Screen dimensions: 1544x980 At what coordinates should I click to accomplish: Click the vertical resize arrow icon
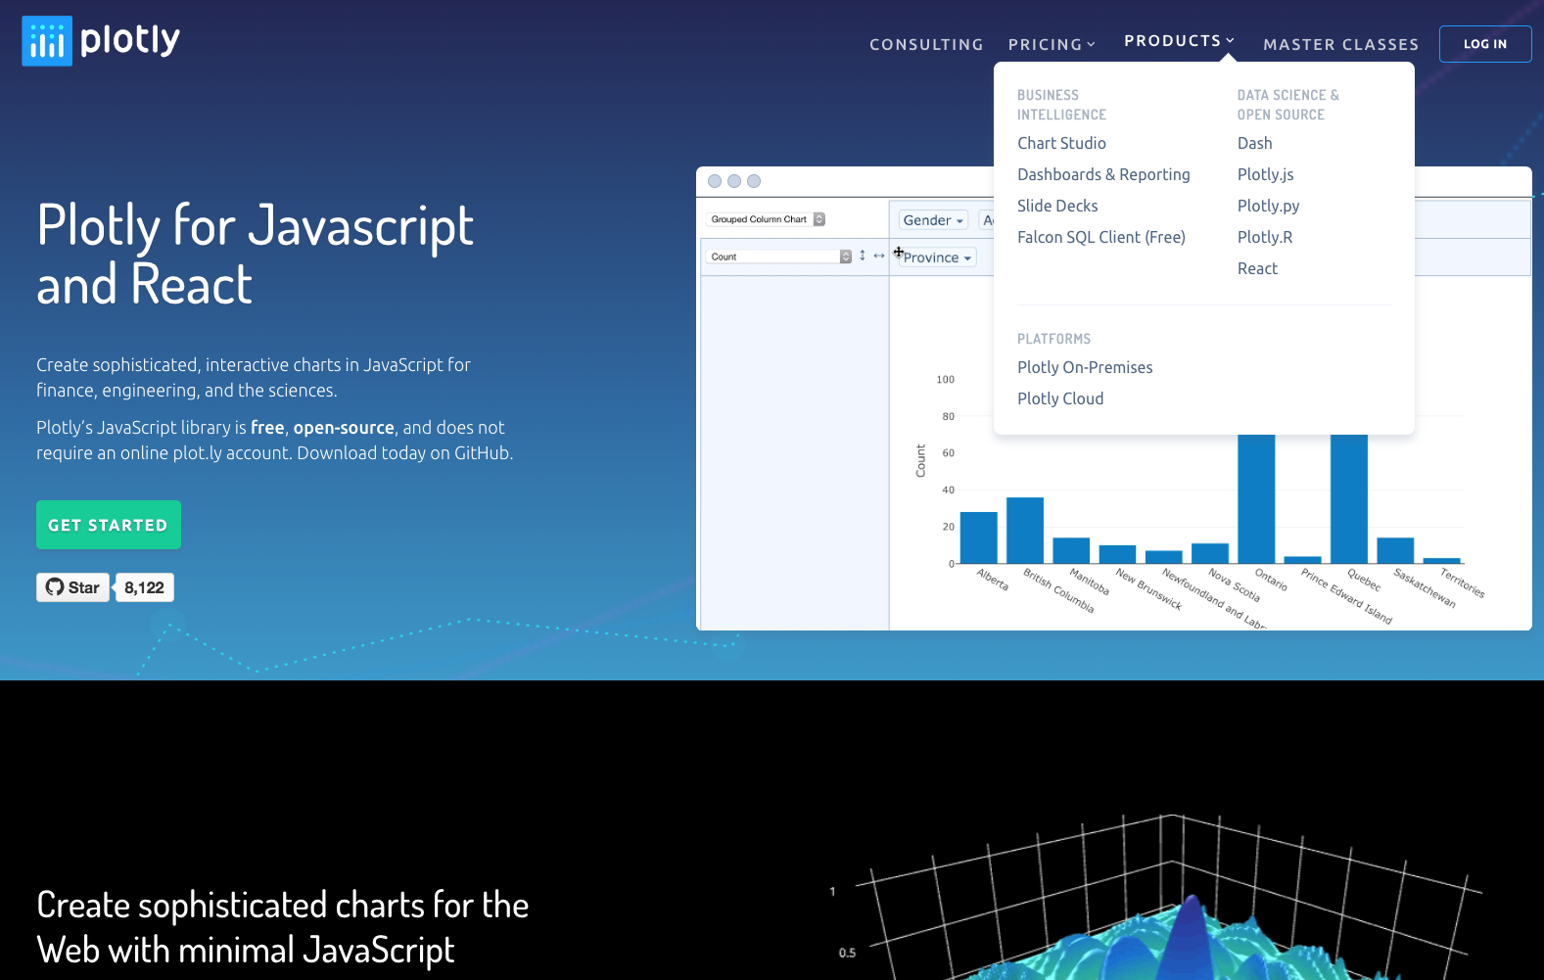[x=863, y=256]
